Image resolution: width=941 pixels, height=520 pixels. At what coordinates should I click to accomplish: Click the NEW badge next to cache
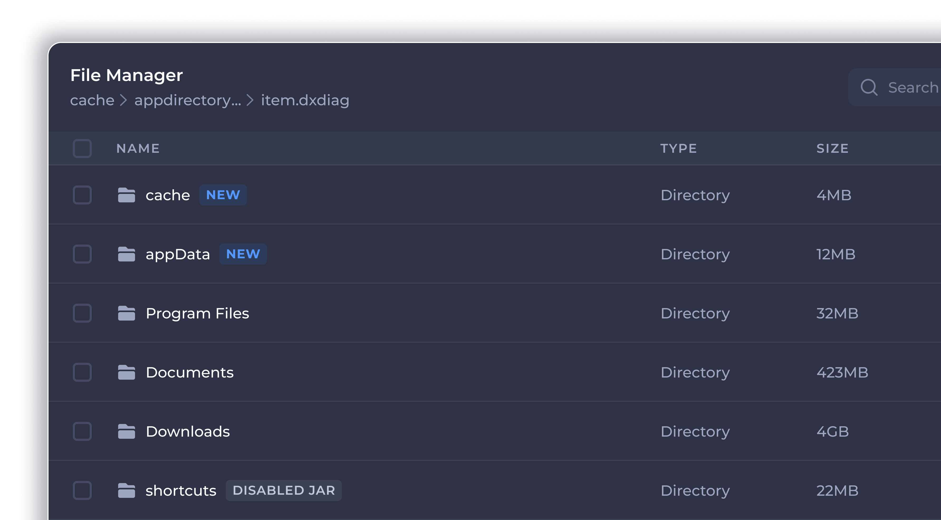[223, 195]
